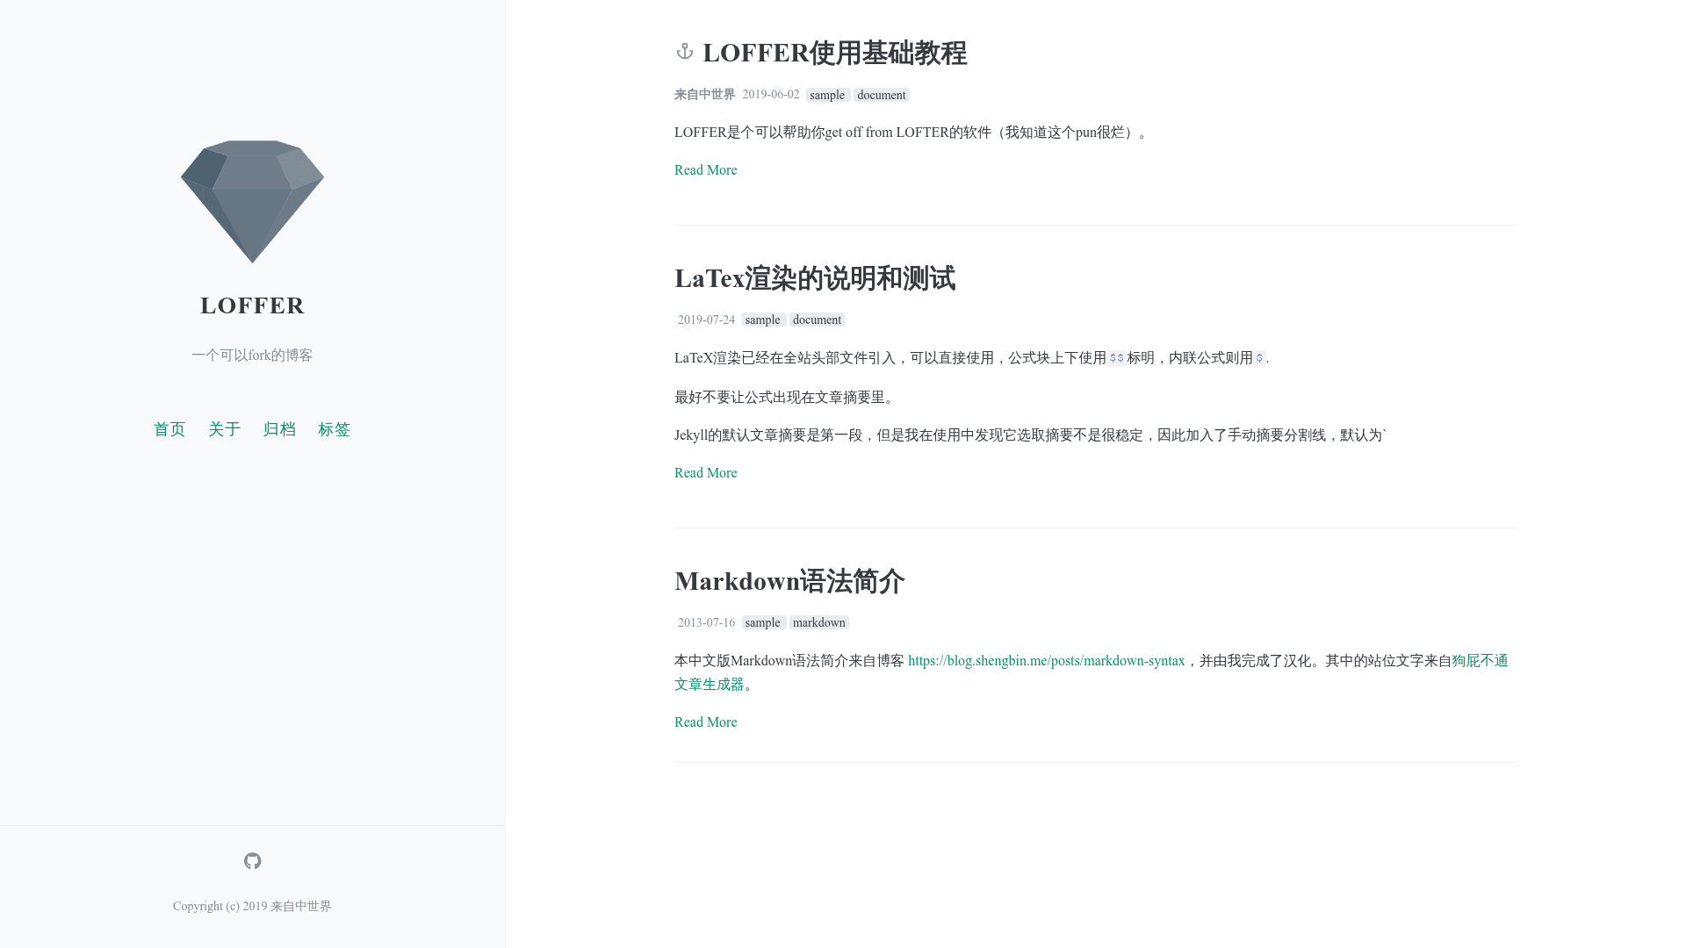This screenshot has width=1686, height=948.
Task: Click the LOFFER diamond logo image
Action: tap(253, 202)
